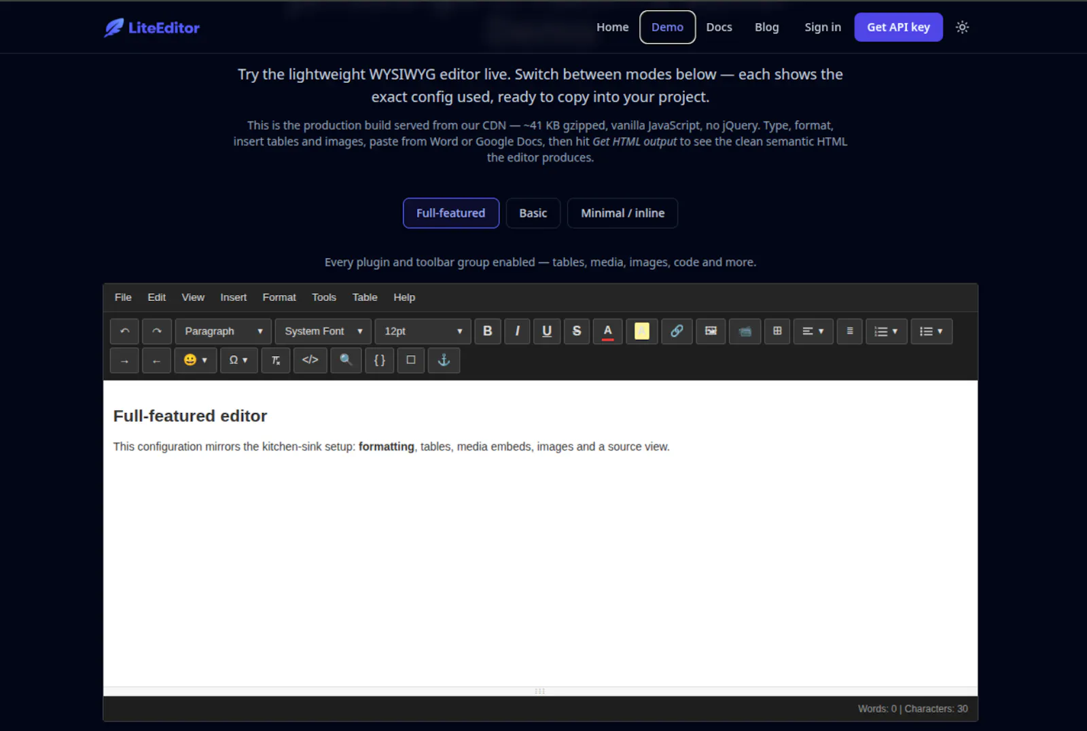Click the clear formatting icon
The width and height of the screenshot is (1087, 731).
(x=276, y=361)
